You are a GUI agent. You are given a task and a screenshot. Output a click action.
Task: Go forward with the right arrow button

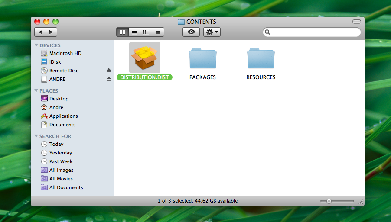pos(52,32)
